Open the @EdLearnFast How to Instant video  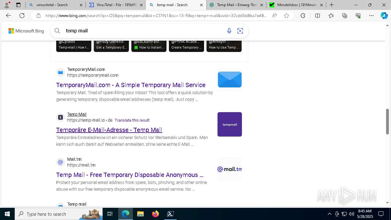coord(149,46)
